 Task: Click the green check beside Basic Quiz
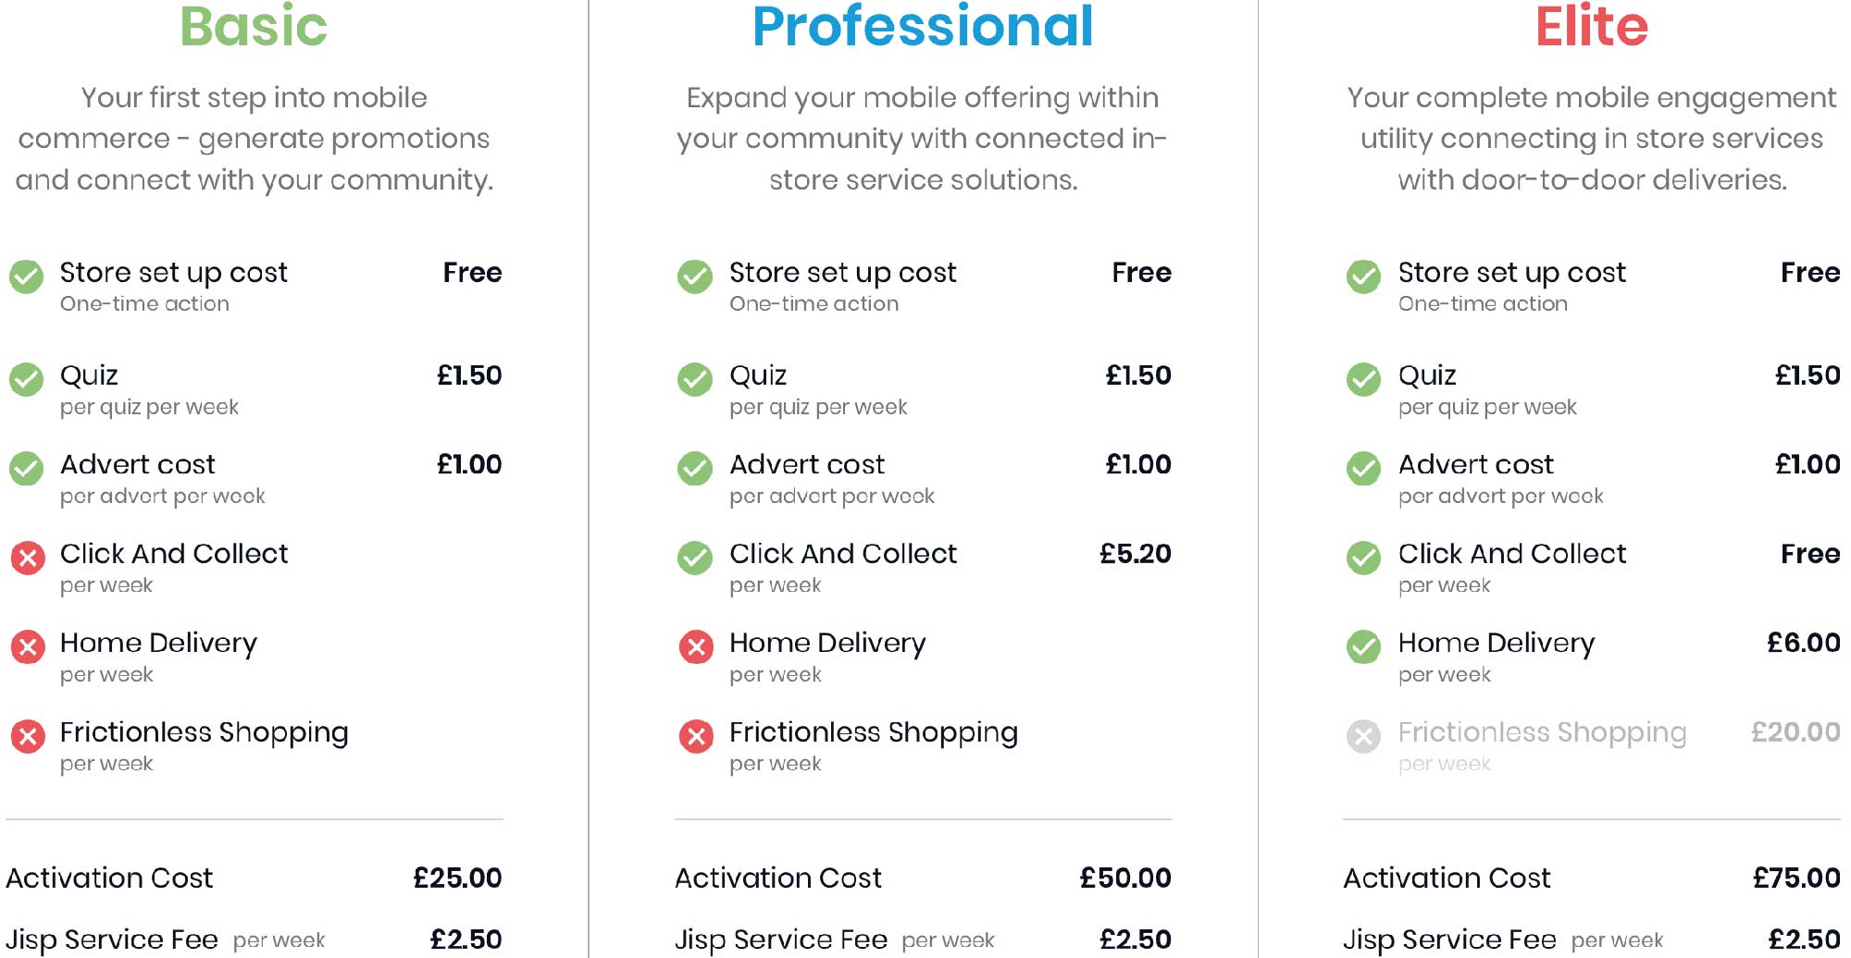[x=27, y=379]
